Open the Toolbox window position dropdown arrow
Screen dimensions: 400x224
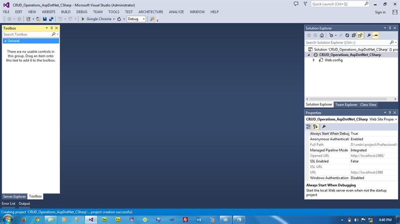(x=47, y=28)
